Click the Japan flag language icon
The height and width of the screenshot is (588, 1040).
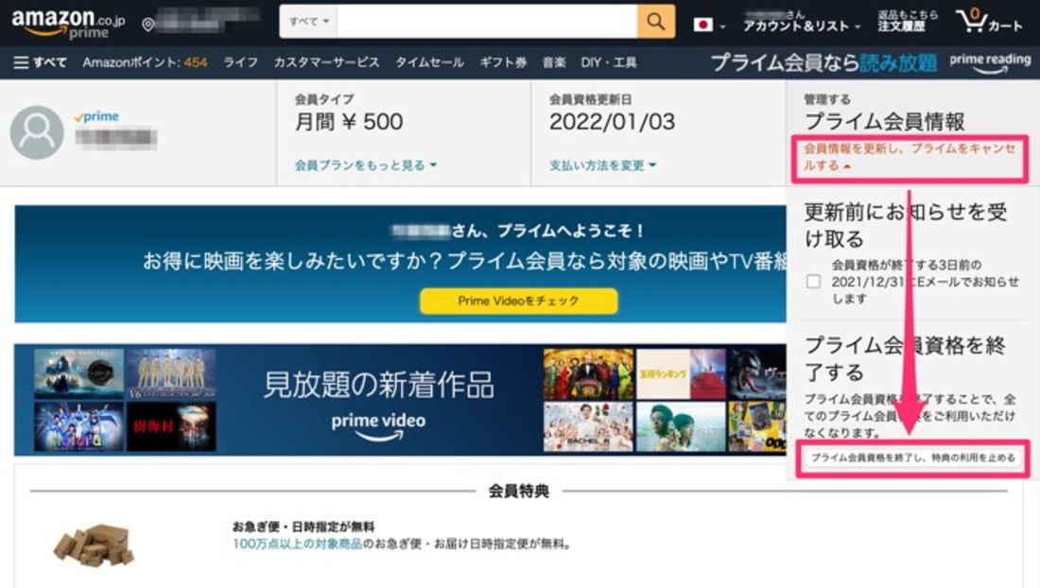pos(703,25)
